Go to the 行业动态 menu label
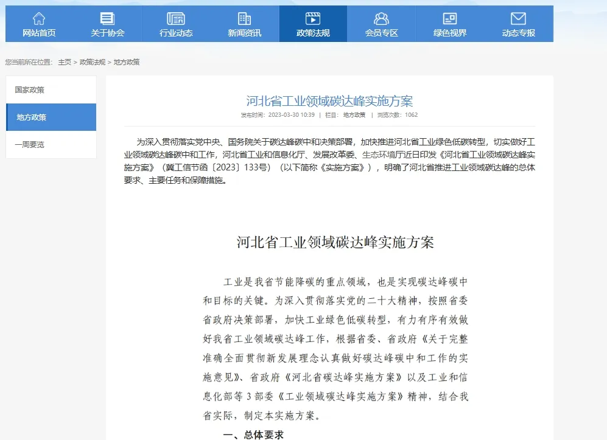The image size is (607, 440). point(176,33)
